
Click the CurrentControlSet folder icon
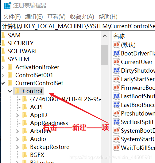[10, 83]
